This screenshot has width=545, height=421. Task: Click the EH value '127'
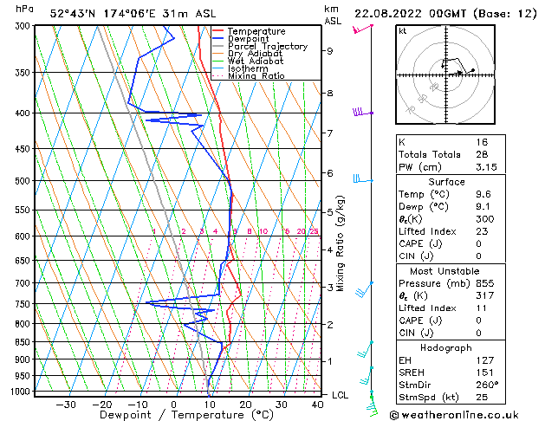click(485, 360)
